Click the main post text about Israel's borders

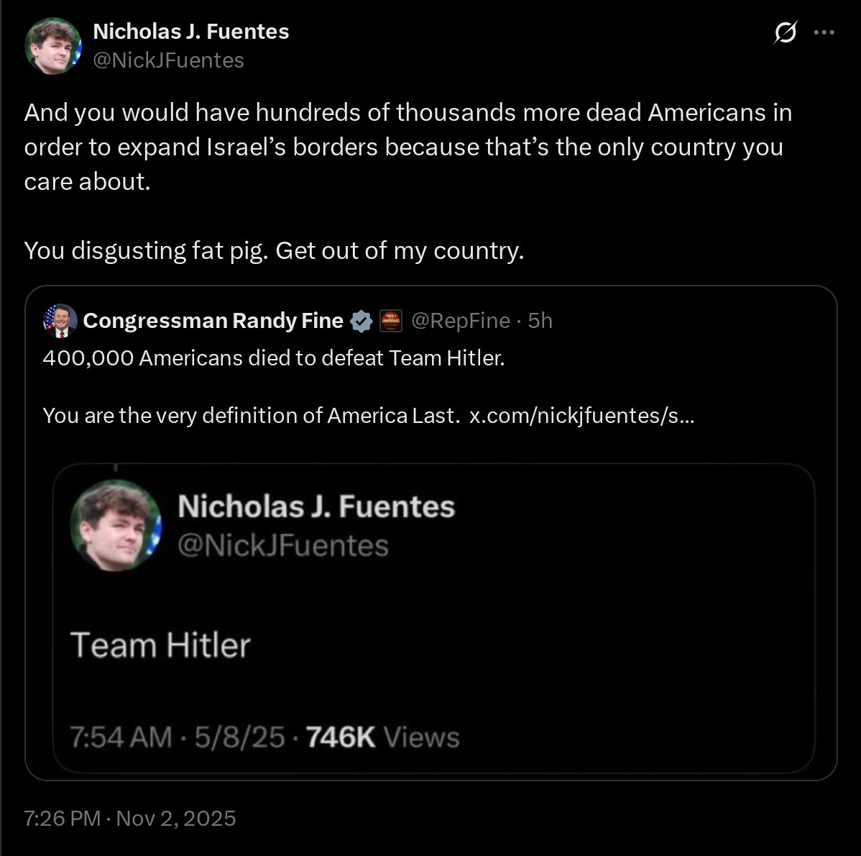(408, 147)
